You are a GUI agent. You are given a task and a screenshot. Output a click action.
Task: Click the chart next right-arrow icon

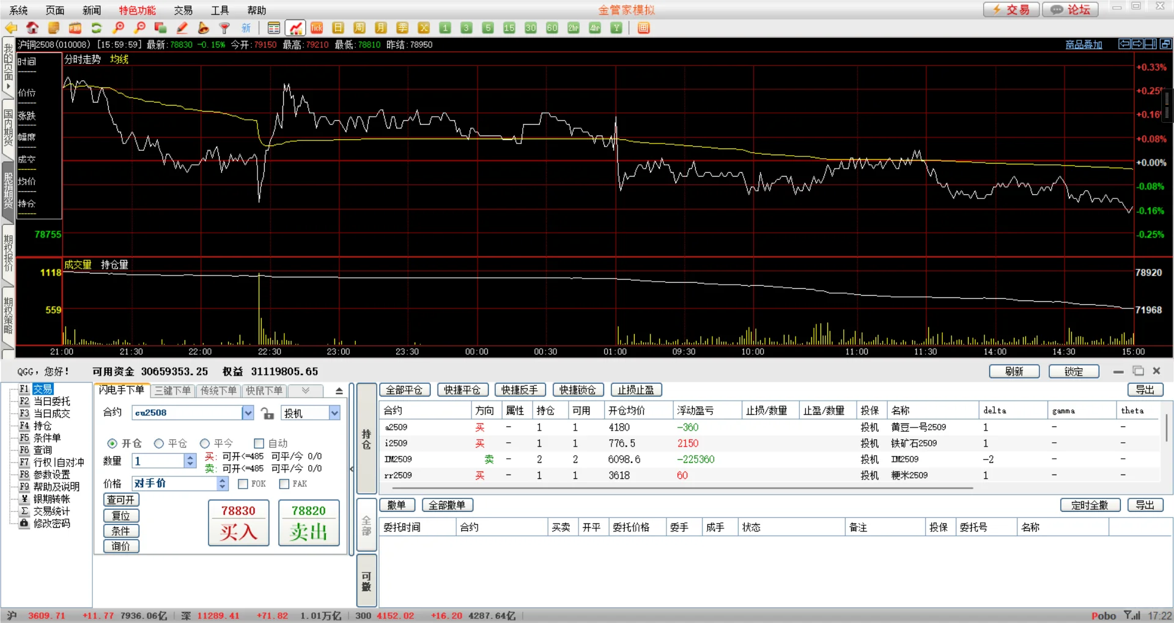(1138, 44)
